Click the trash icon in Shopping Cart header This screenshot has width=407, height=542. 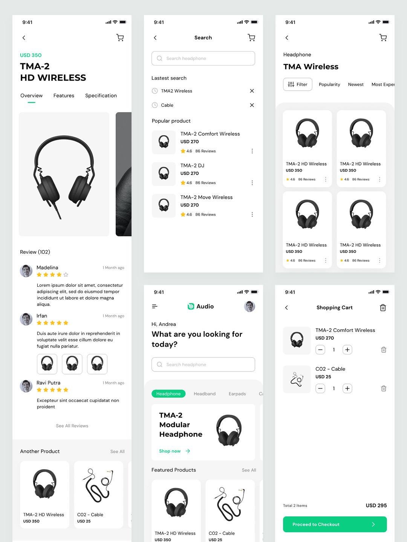(x=383, y=308)
